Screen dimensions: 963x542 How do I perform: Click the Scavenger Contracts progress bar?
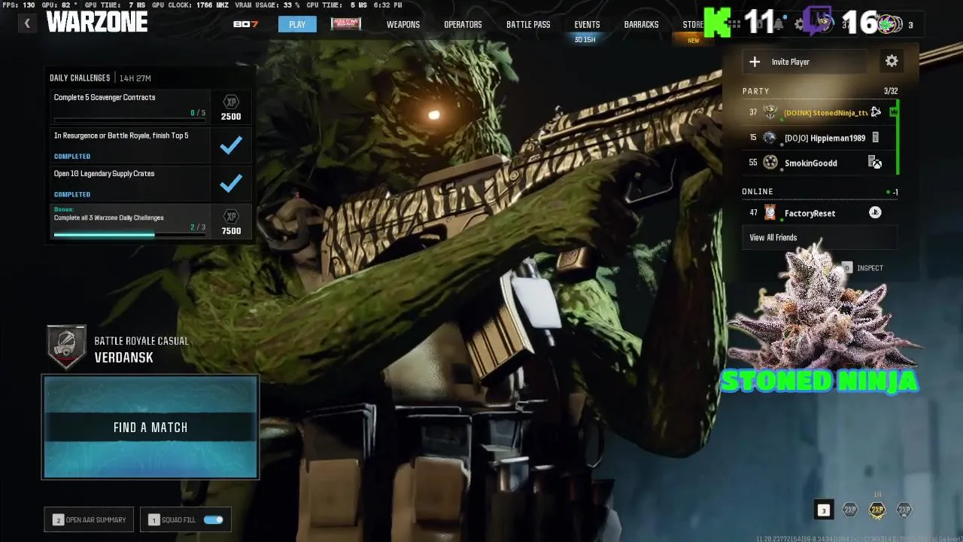pos(129,120)
